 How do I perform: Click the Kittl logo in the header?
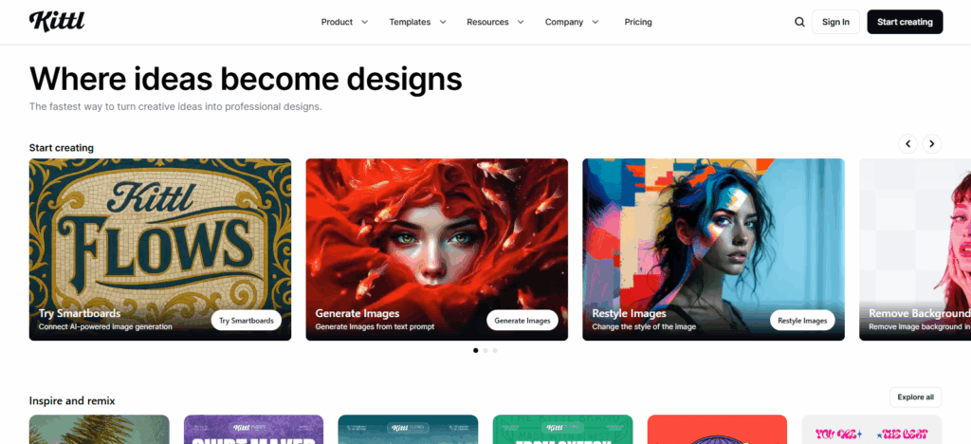(57, 21)
